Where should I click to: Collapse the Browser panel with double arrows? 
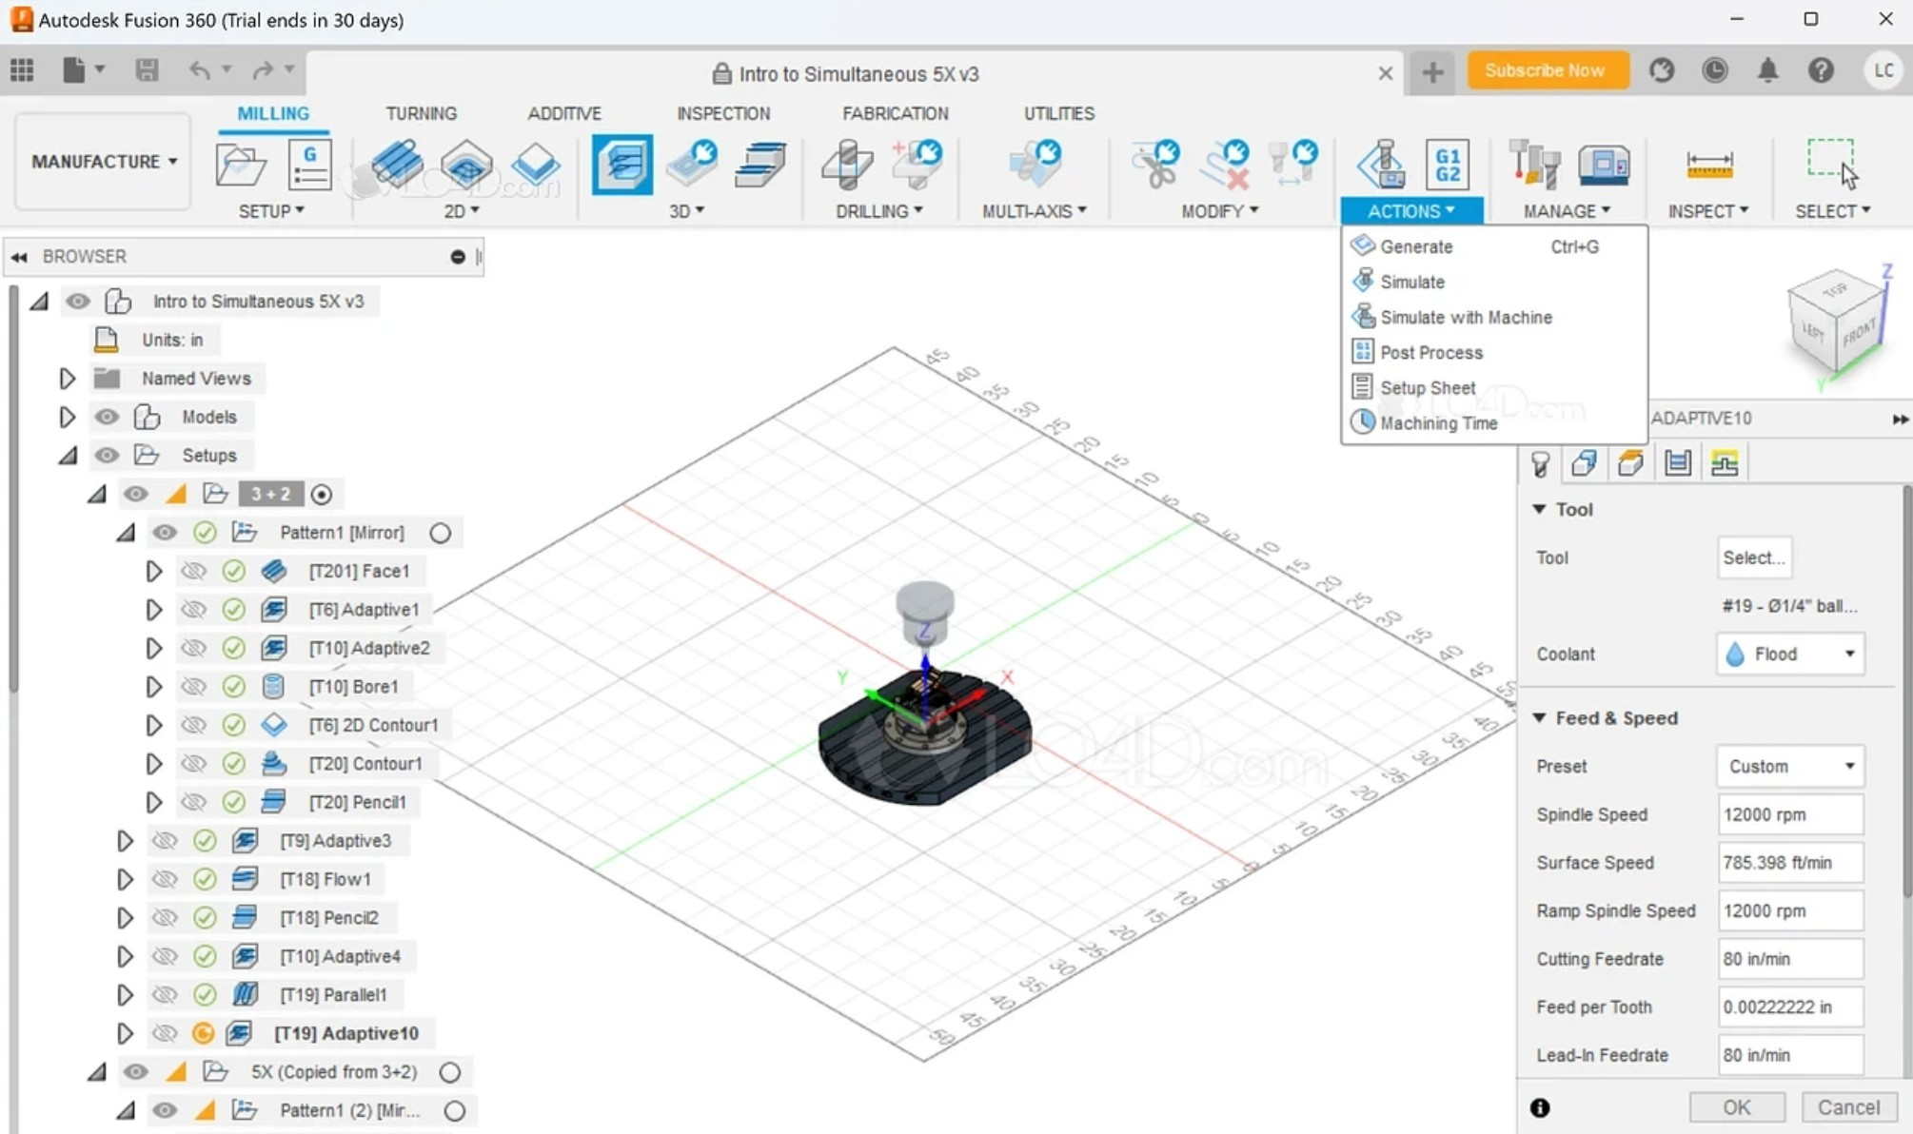[19, 257]
